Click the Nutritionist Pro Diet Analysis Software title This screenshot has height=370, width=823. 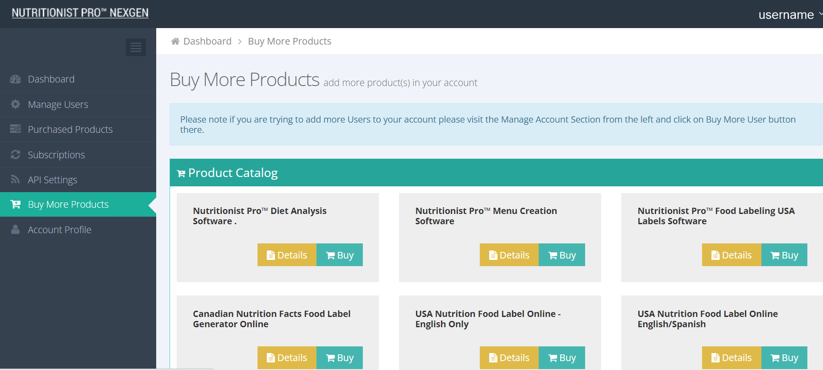[x=260, y=216]
